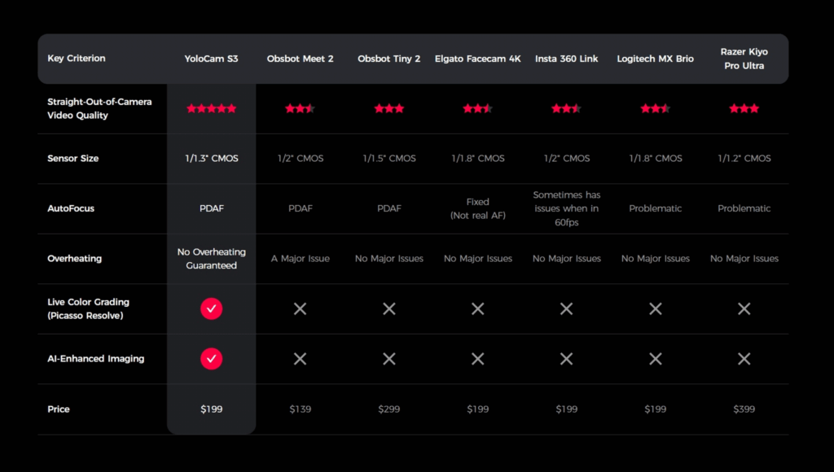Click X icon for Elgato Facecam AI-Enhanced Imaging

click(477, 359)
